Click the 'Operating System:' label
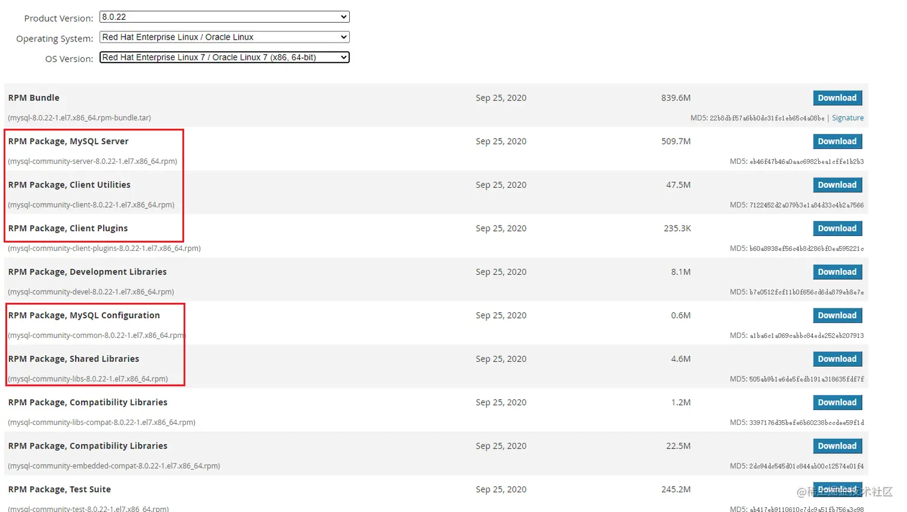Viewport: 907px width, 512px height. tap(55, 39)
